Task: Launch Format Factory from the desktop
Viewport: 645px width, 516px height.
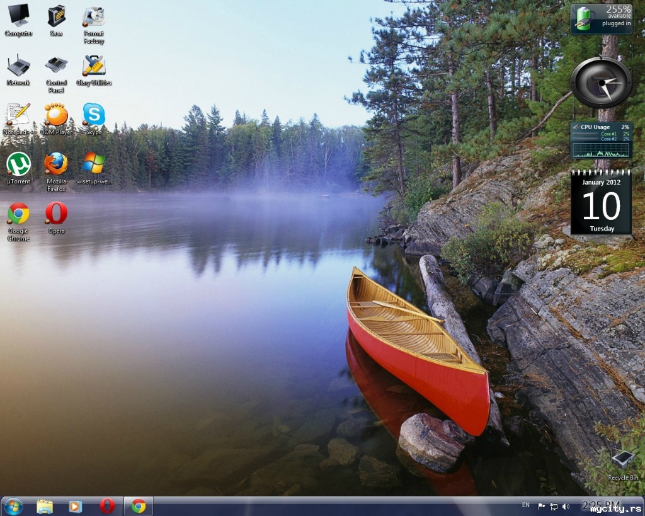Action: [x=94, y=23]
